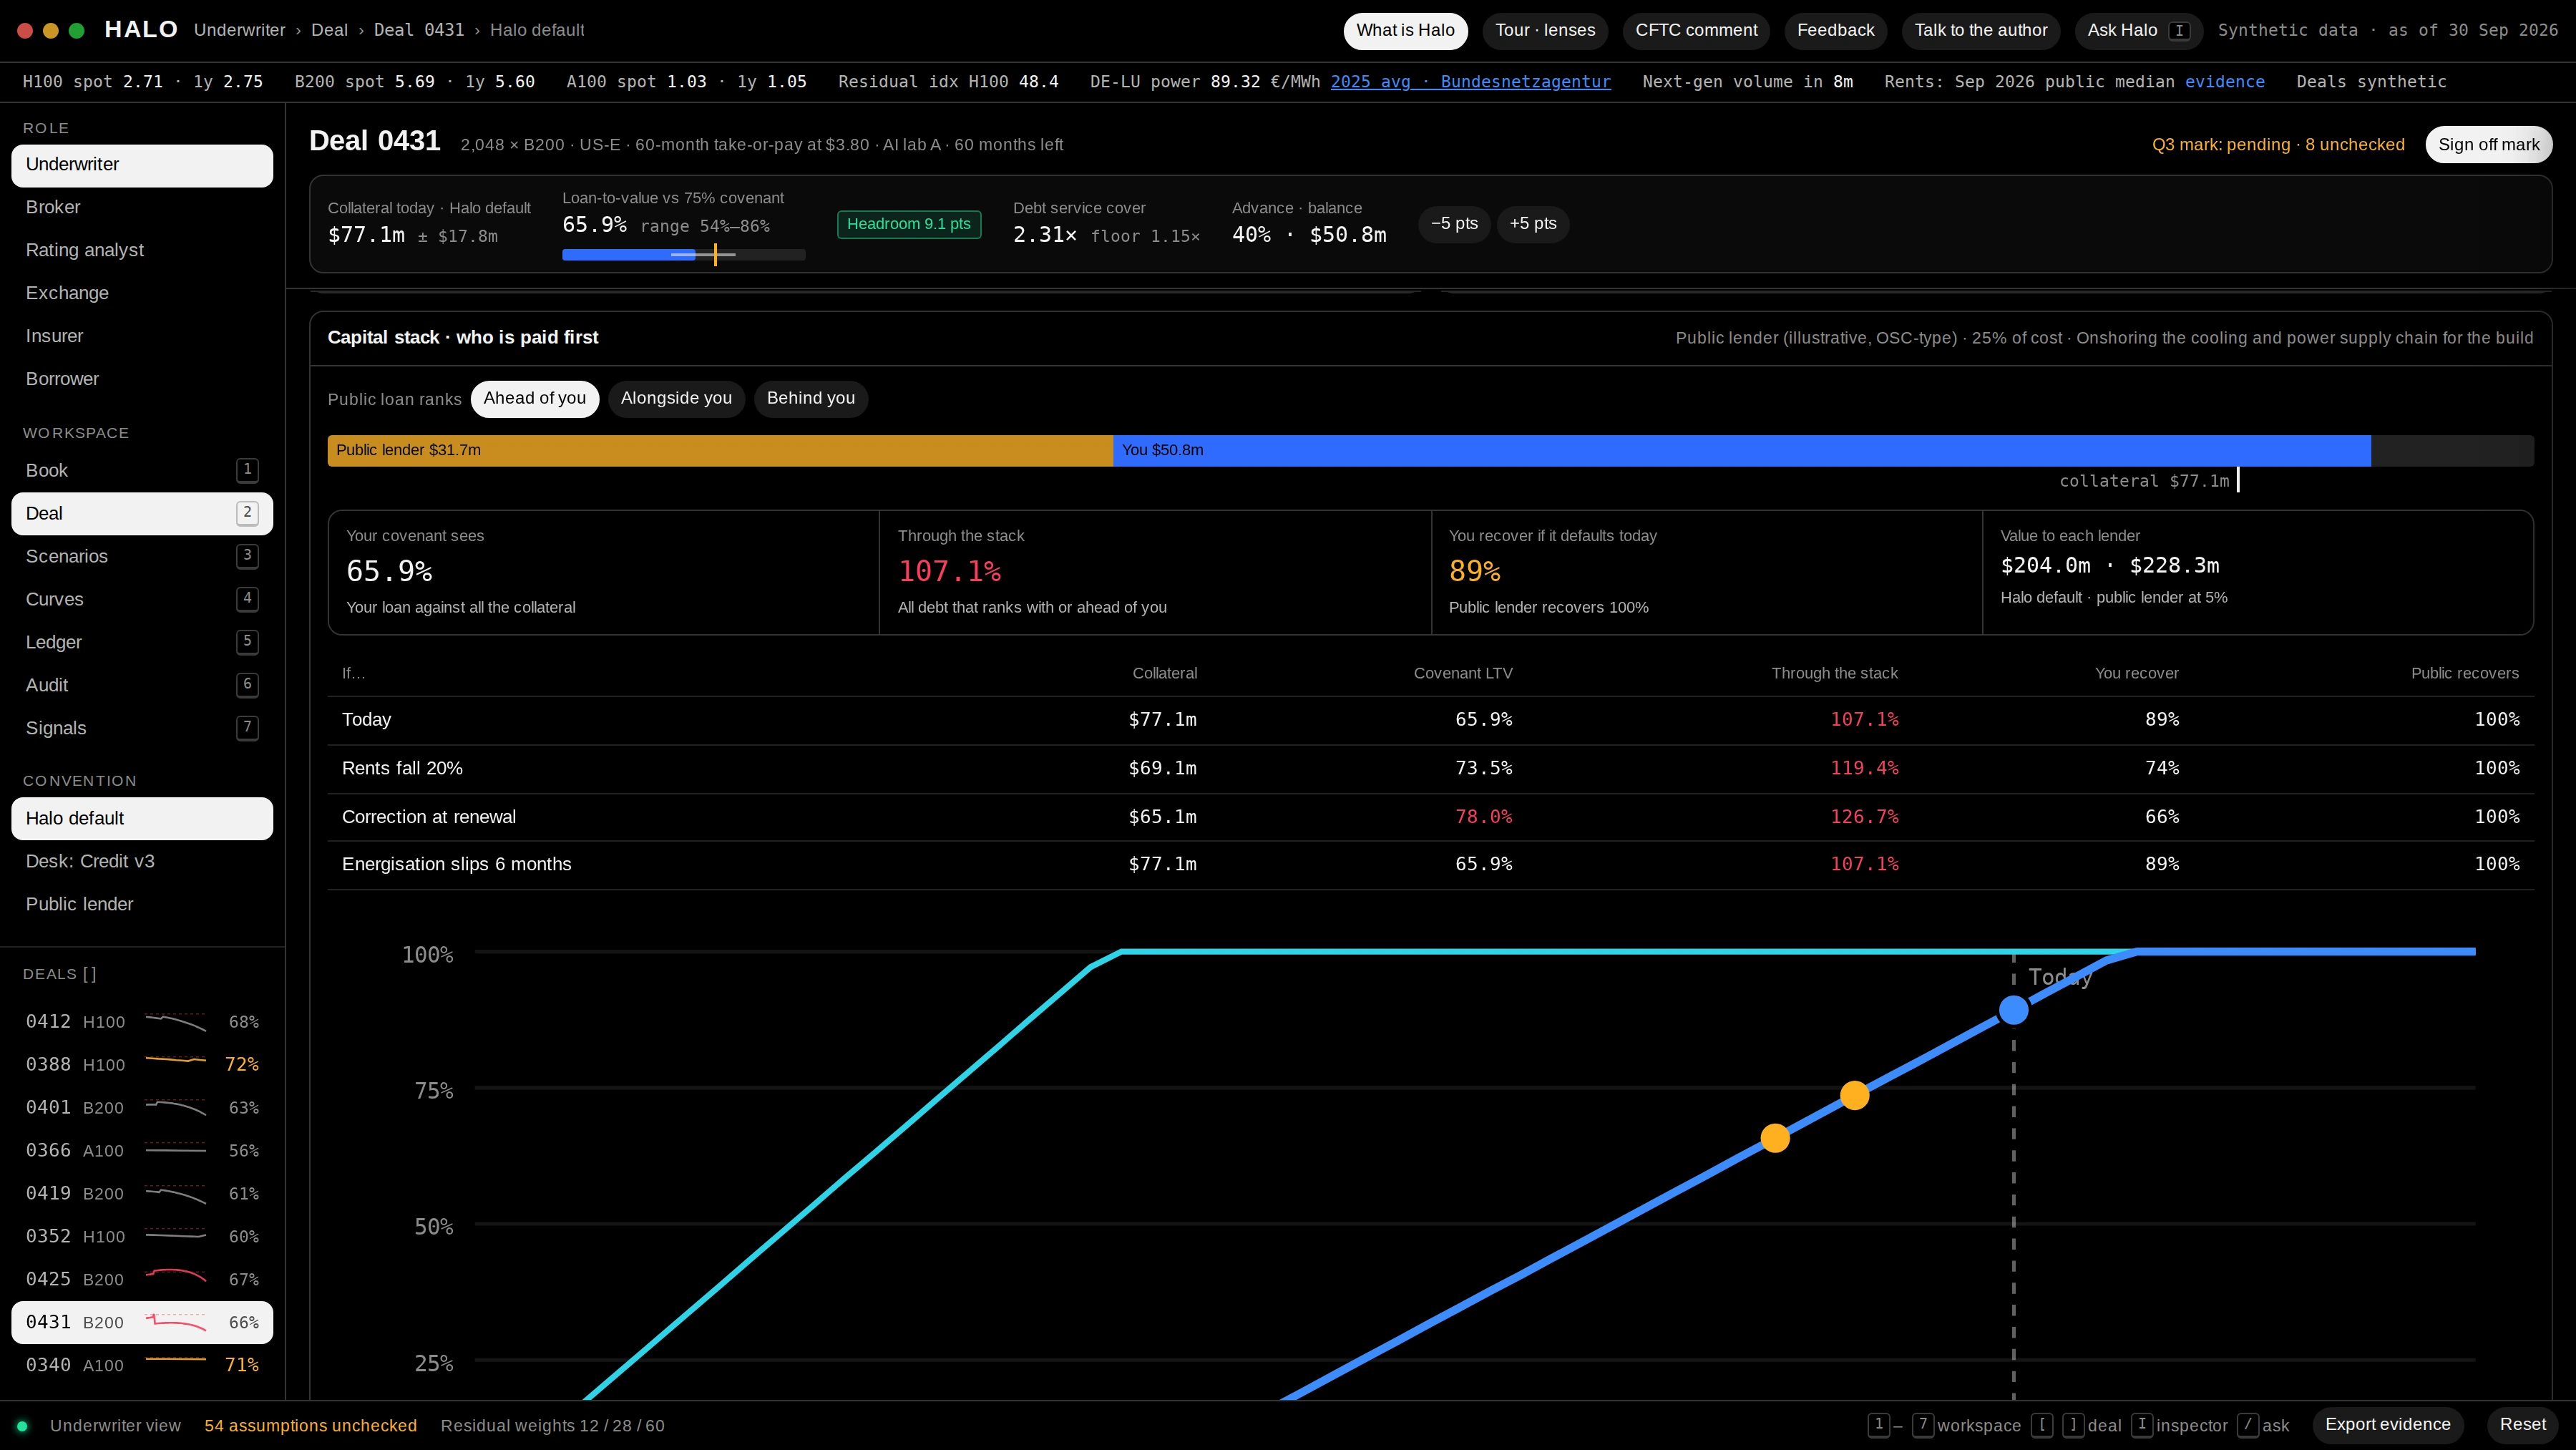Viewport: 2576px width, 1450px height.
Task: Click Talk to the author
Action: click(1980, 31)
